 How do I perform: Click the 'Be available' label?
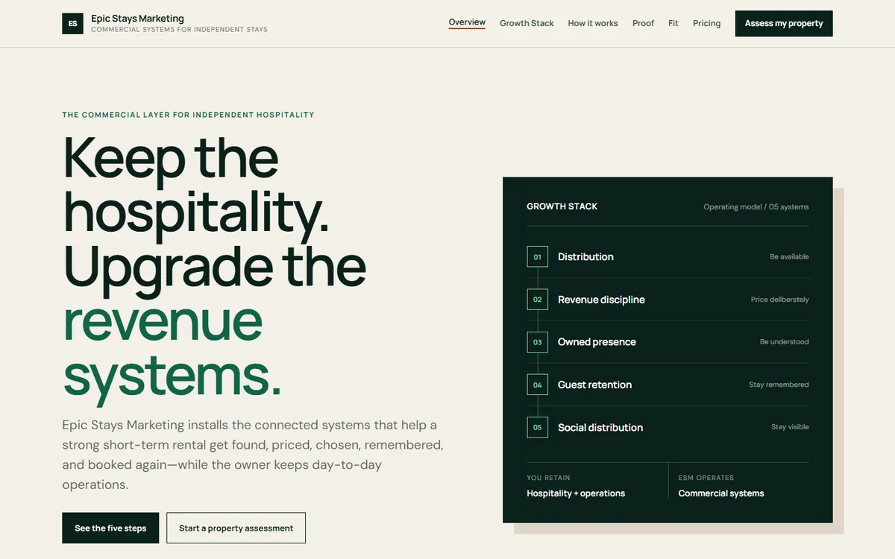(x=789, y=256)
